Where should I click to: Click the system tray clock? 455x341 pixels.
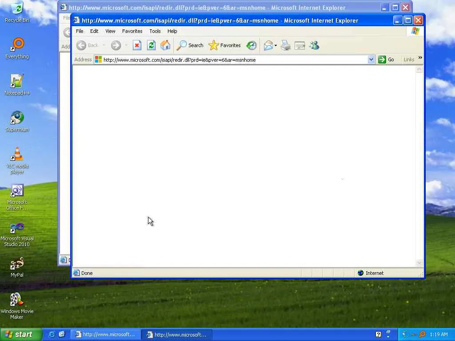[x=439, y=334]
